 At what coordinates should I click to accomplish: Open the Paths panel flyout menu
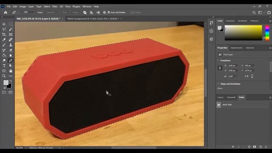(270, 97)
